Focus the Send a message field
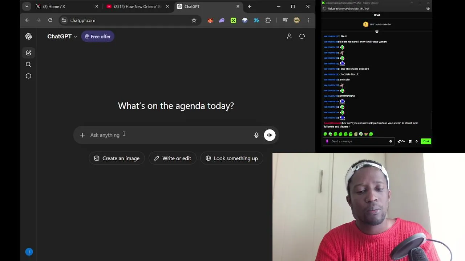The height and width of the screenshot is (261, 465). coord(359,141)
